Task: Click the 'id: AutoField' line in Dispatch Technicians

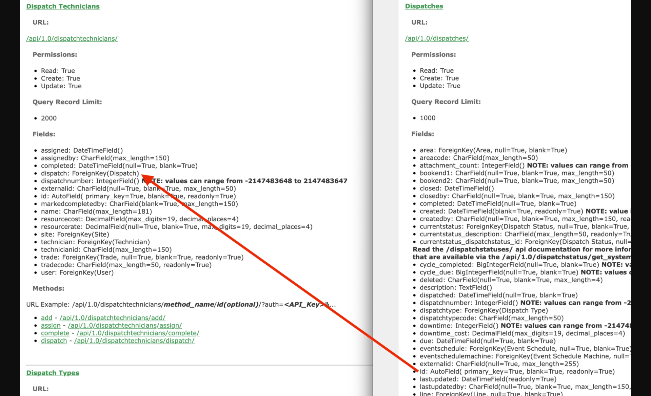Action: 138,196
